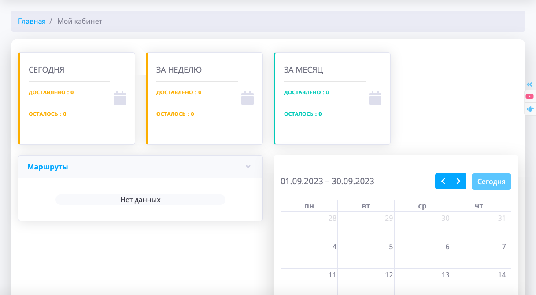Click calendar icon in the За неделю card

coord(248,98)
